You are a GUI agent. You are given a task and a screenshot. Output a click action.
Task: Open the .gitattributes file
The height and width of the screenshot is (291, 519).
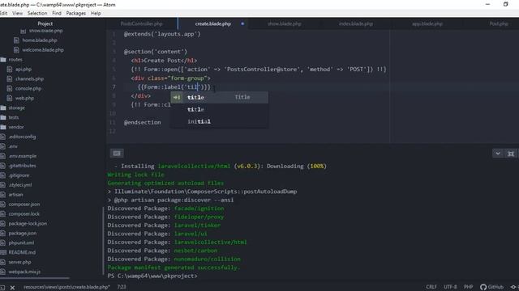pos(22,166)
